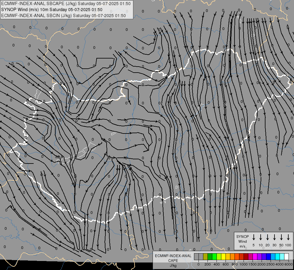Choose the red swatch left of 1000 tick
The height and width of the screenshot is (270, 294).
[241, 256]
